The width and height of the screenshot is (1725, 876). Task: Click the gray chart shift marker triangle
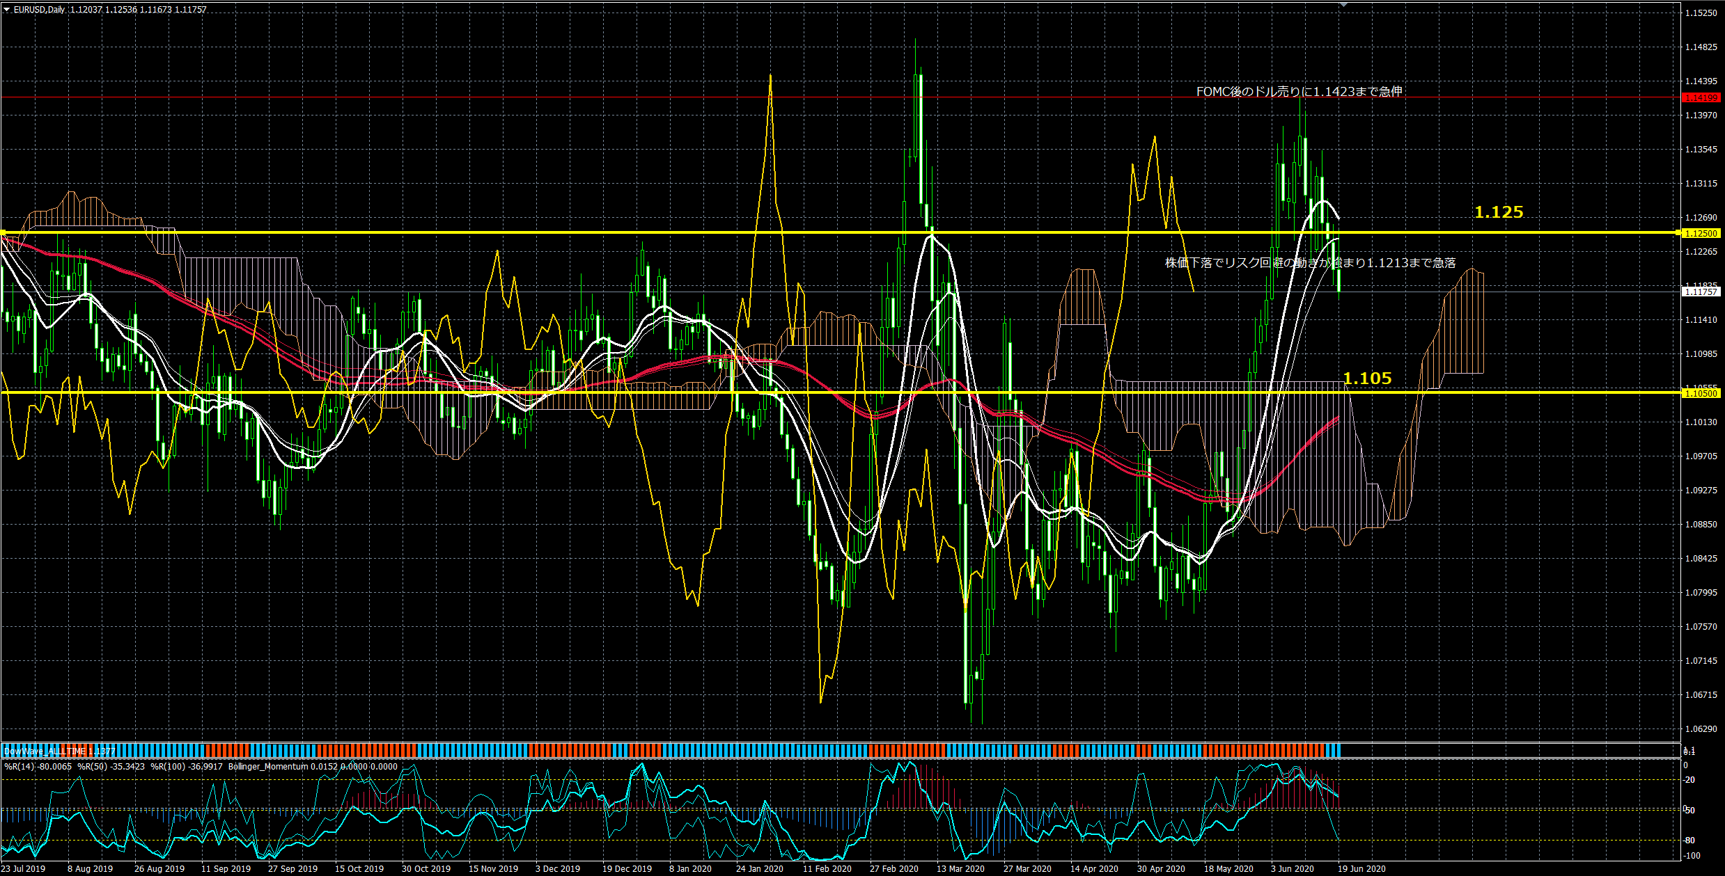[x=1343, y=5]
